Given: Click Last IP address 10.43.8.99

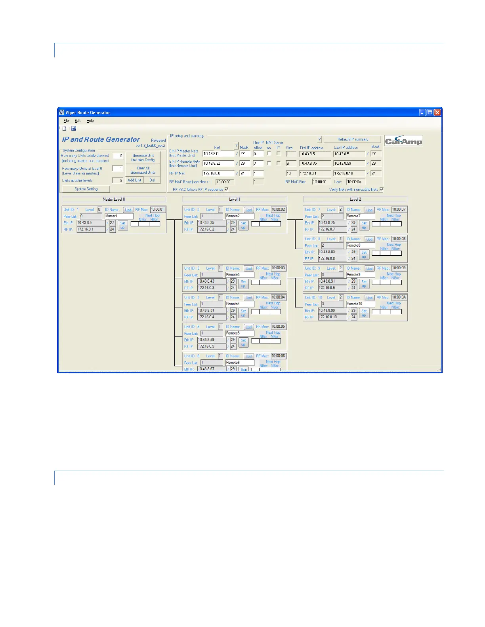Looking at the screenshot, I should point(349,163).
